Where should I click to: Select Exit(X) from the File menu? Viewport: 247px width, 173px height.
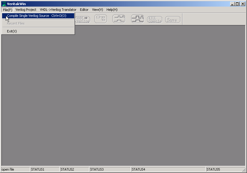coord(38,31)
